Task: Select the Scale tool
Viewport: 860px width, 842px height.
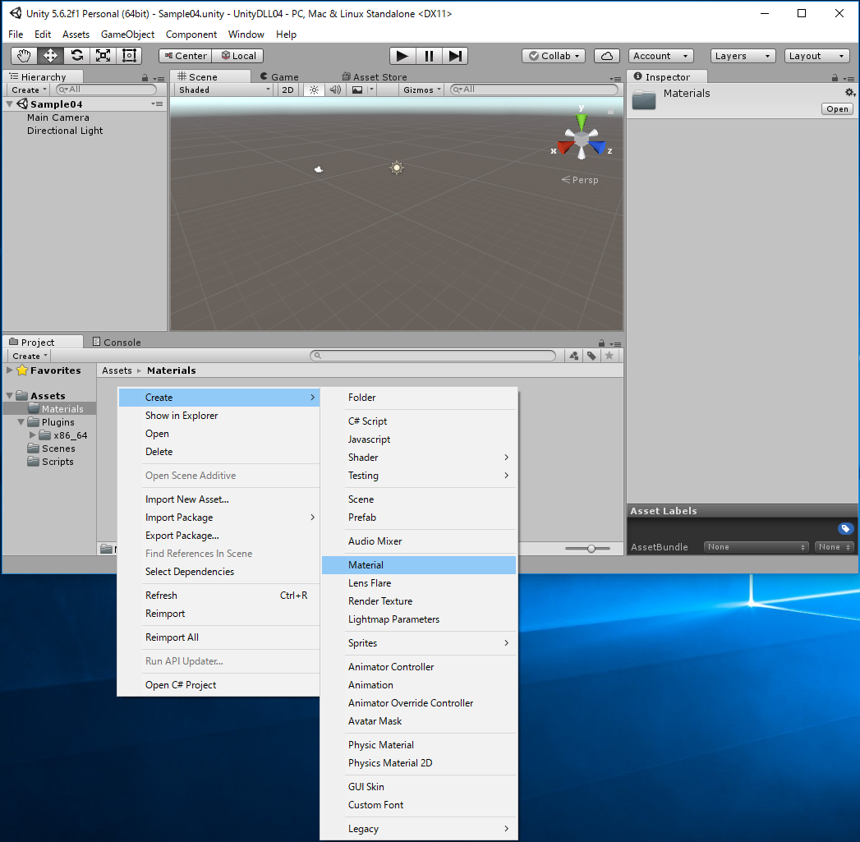Action: click(103, 56)
